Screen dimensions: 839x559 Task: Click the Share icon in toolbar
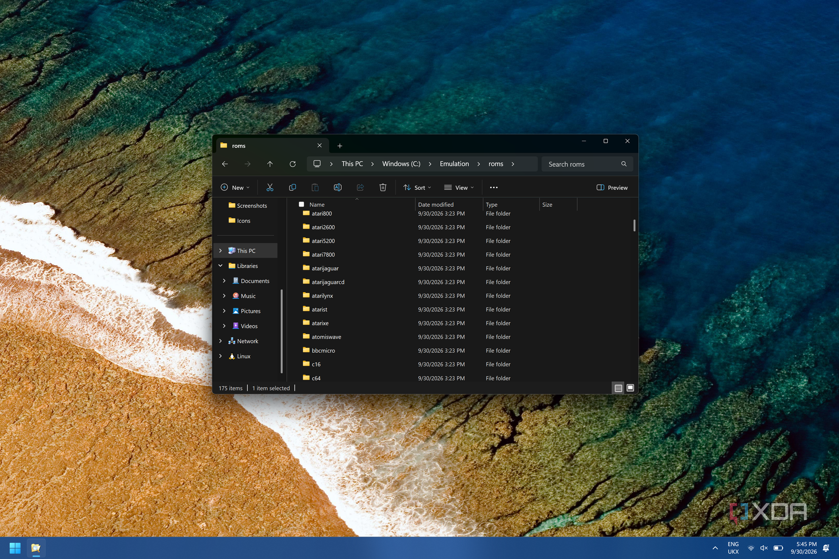click(360, 188)
